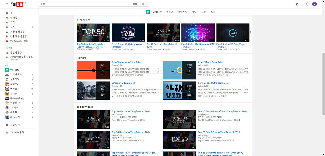Open Top 20 Best 3D Intro Templates link
Viewport: 325px width, 156px height.
[219, 132]
